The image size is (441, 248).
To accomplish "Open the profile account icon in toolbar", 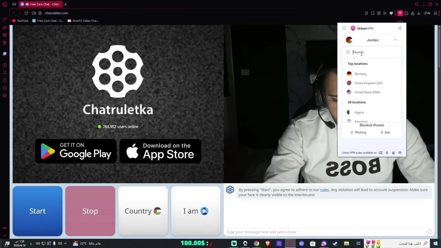I will tap(412, 13).
